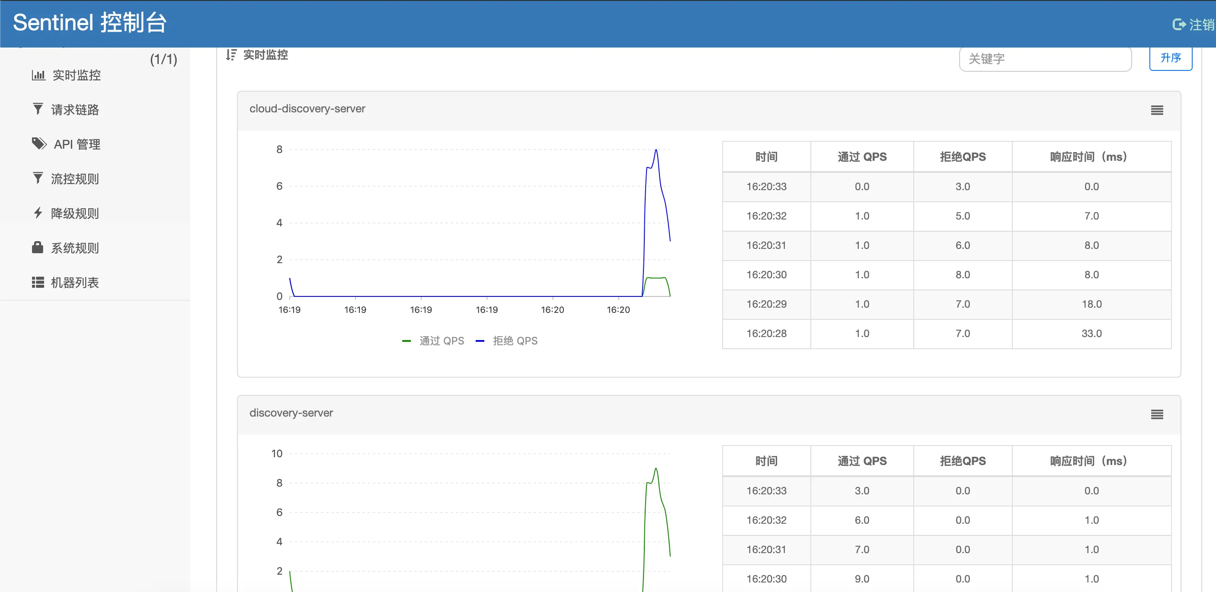Image resolution: width=1216 pixels, height=592 pixels.
Task: Click the funnel icon next to 请求链路
Action: click(38, 109)
